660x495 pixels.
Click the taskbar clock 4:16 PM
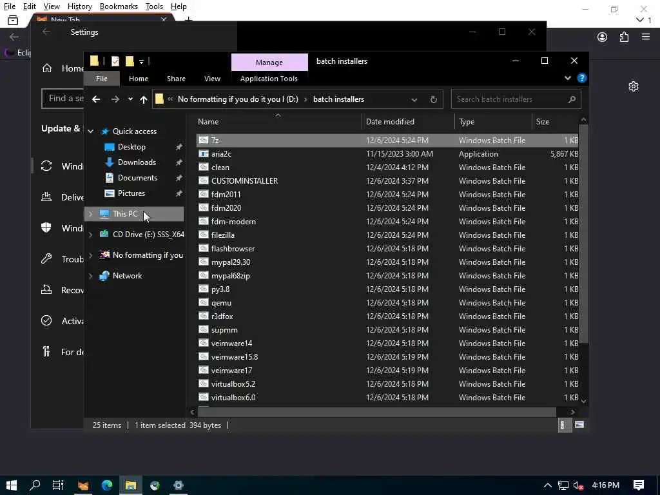(x=605, y=485)
